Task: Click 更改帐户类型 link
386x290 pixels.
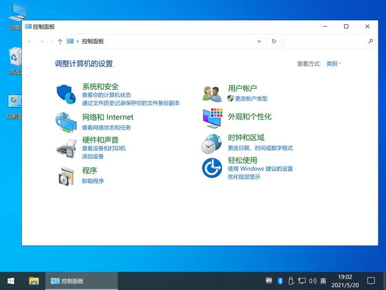Action: (251, 99)
